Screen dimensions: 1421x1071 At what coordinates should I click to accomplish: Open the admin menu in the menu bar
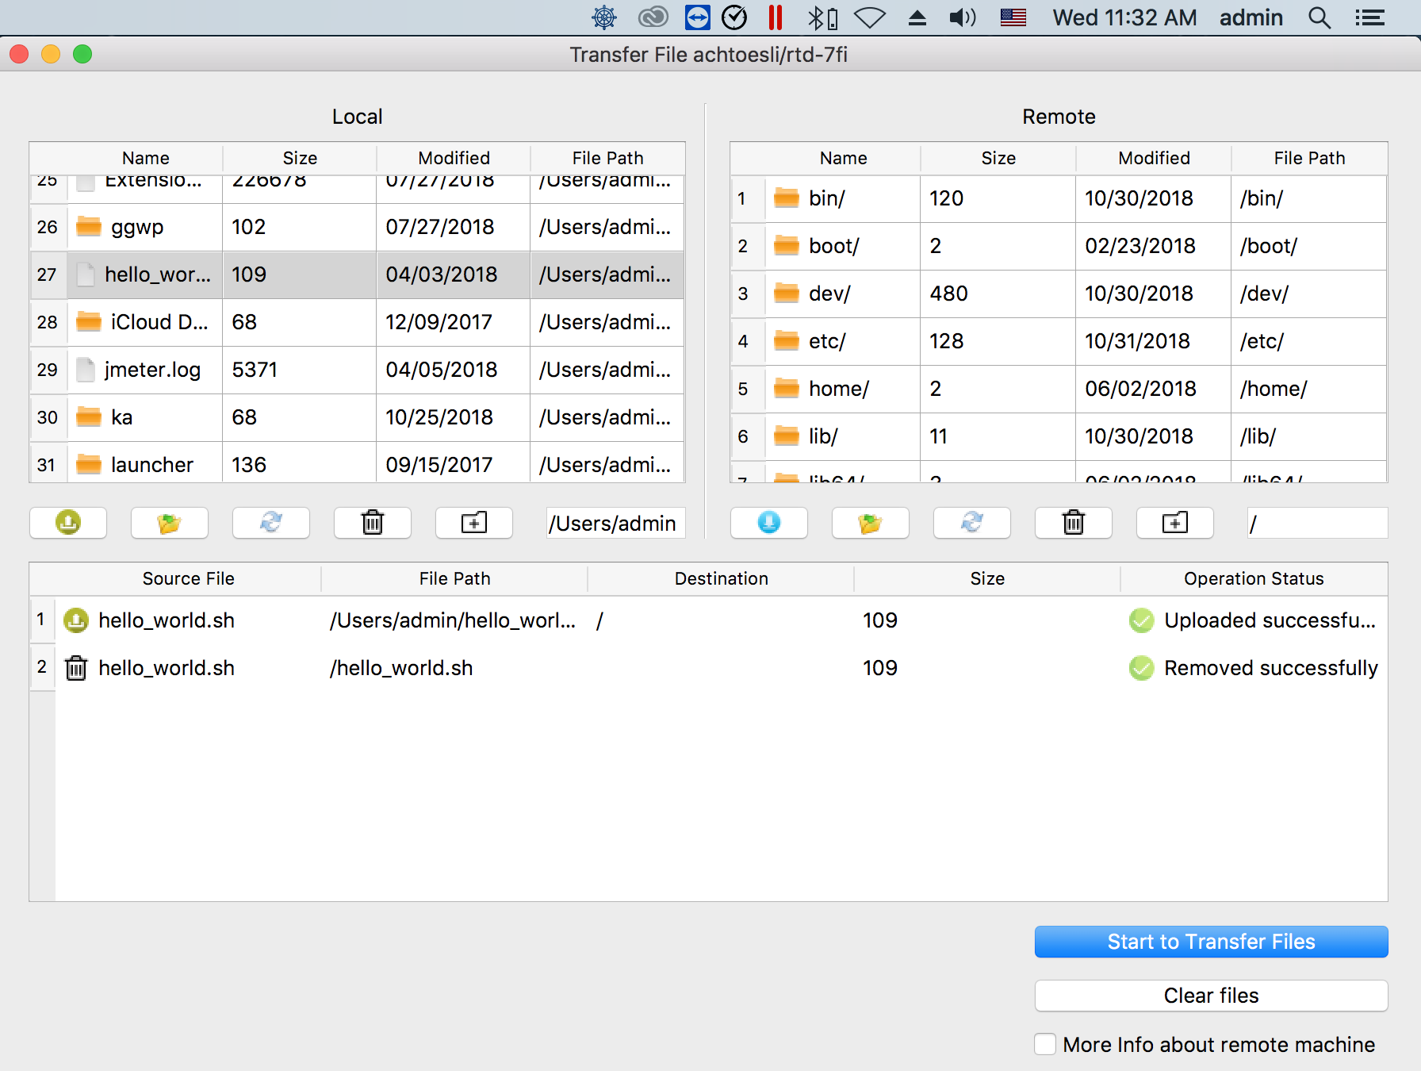pyautogui.click(x=1251, y=17)
